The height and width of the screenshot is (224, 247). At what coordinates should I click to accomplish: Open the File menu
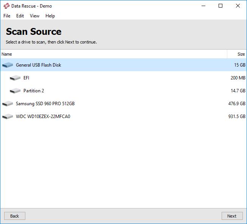(7, 16)
